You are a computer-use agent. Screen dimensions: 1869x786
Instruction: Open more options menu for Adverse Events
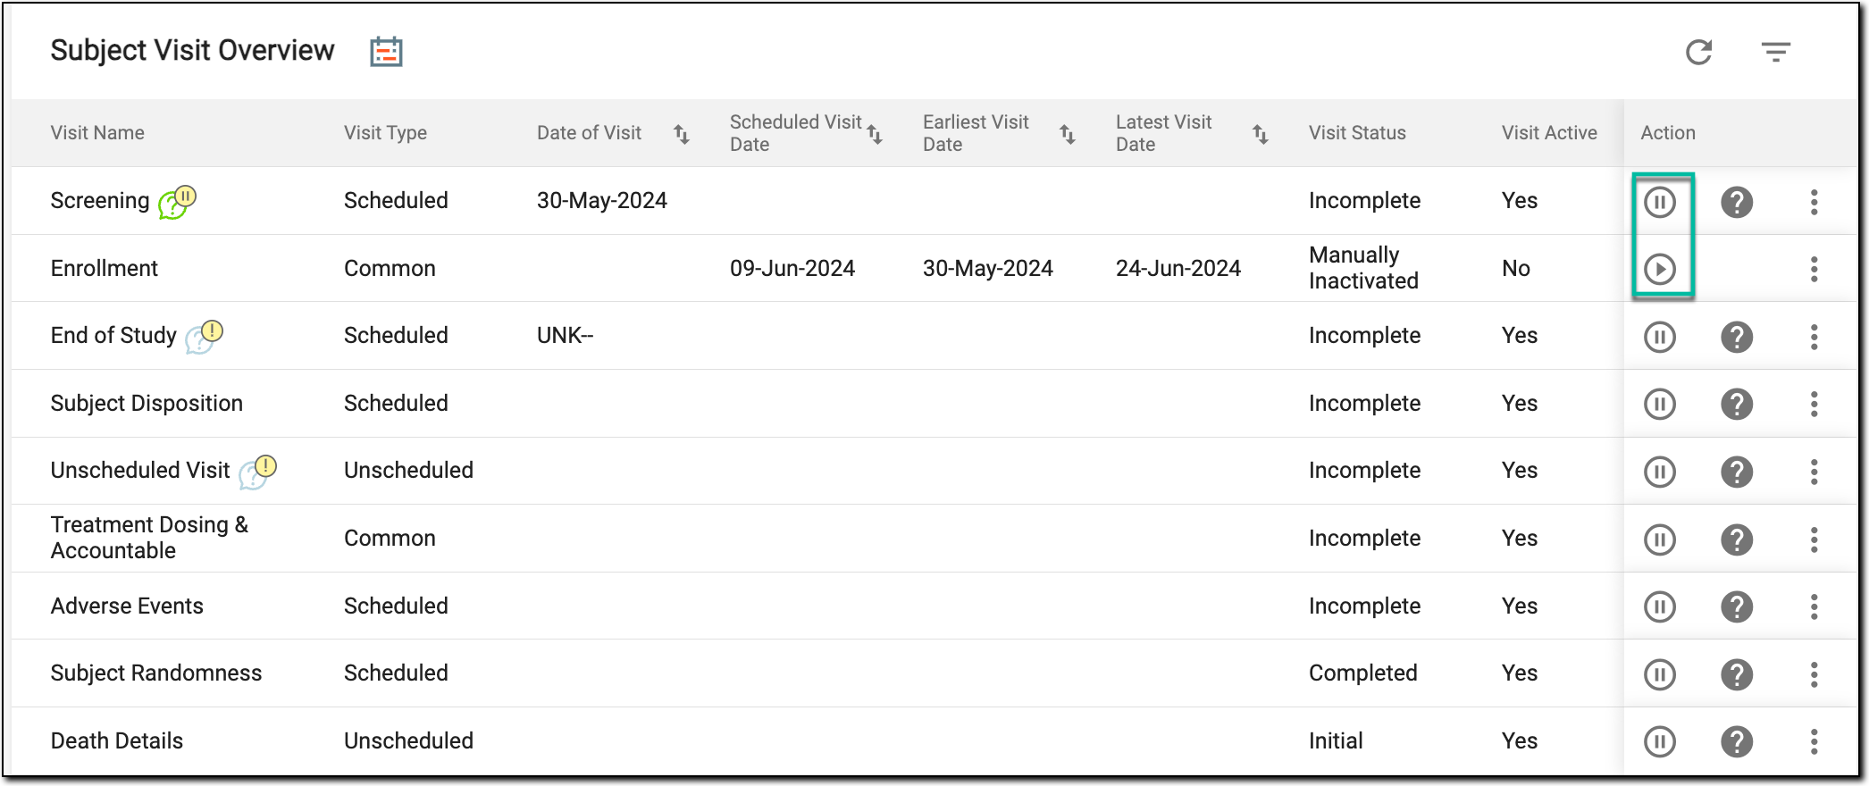(1814, 606)
